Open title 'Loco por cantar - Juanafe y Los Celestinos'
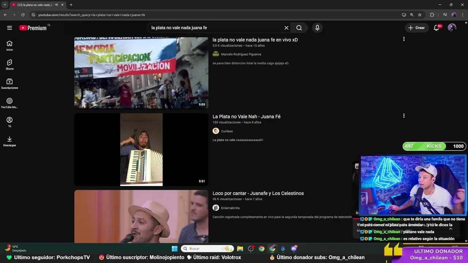Image resolution: width=468 pixels, height=263 pixels. pyautogui.click(x=258, y=193)
